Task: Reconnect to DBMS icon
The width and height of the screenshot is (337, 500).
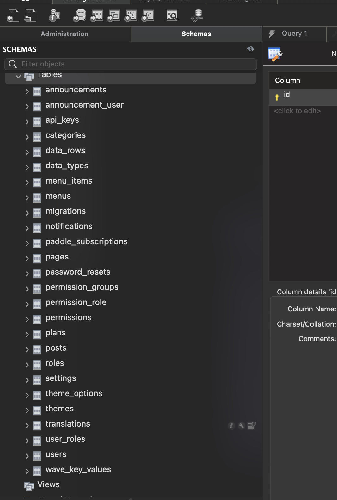Action: coord(197,15)
